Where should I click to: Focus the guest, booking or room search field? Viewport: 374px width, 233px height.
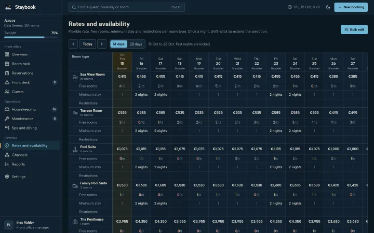pyautogui.click(x=127, y=7)
